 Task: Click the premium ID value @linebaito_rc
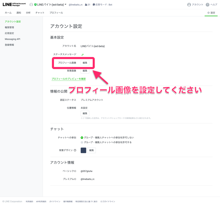(x=87, y=179)
